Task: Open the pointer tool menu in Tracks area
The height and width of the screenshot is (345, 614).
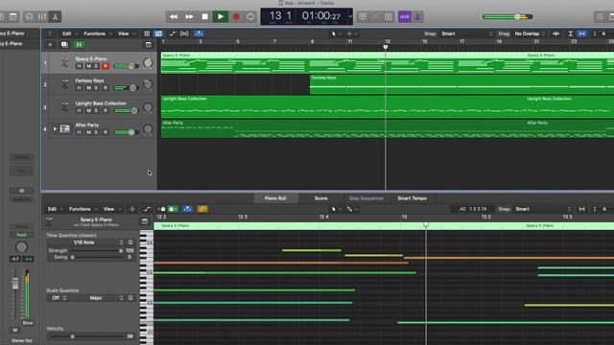Action: [336, 34]
